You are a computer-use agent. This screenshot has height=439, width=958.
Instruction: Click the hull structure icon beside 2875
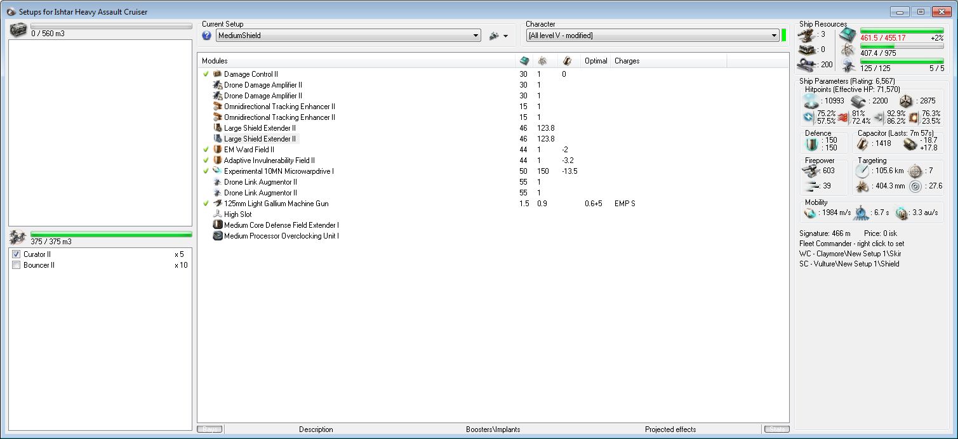(x=905, y=100)
